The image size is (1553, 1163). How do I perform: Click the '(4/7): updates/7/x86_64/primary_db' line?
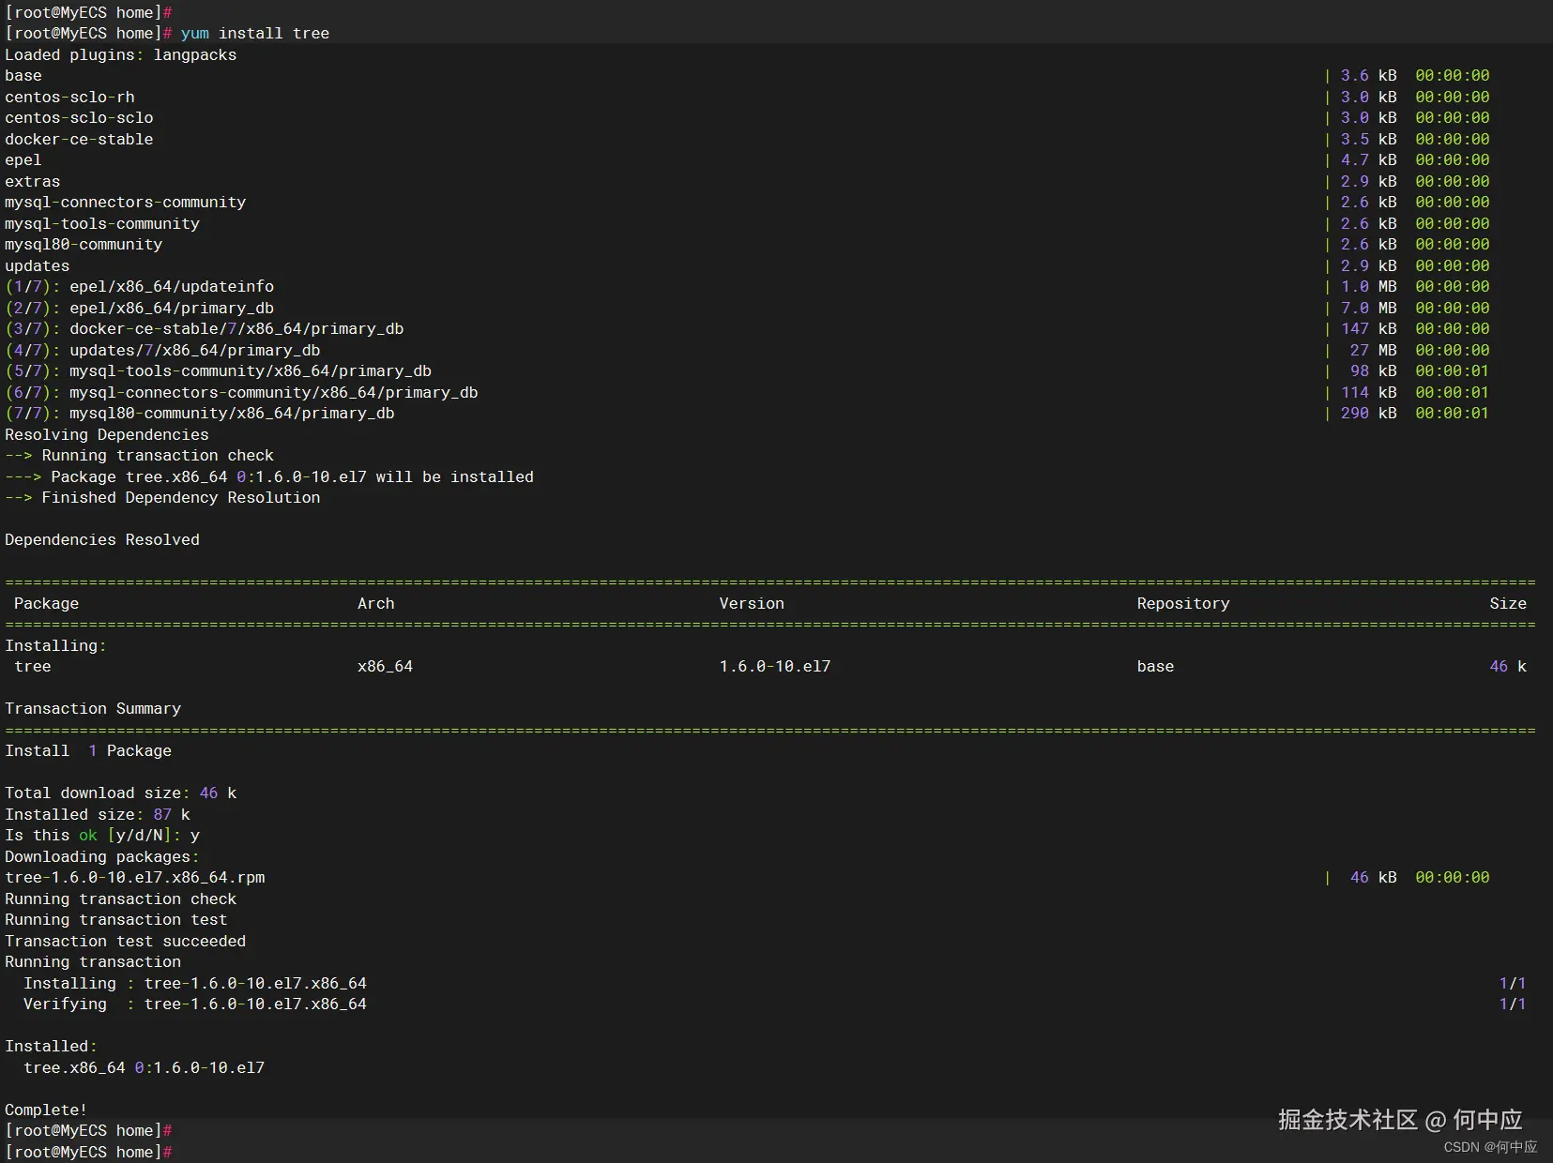162,351
